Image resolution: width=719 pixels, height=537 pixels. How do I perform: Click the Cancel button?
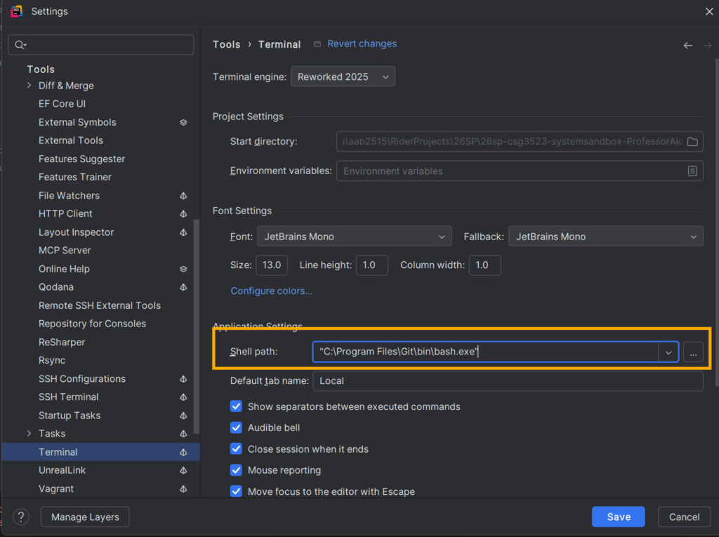click(x=684, y=517)
